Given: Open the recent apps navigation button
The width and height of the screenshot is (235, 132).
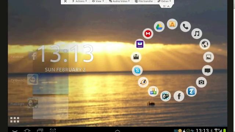Looking at the screenshot, I should 40,131.
